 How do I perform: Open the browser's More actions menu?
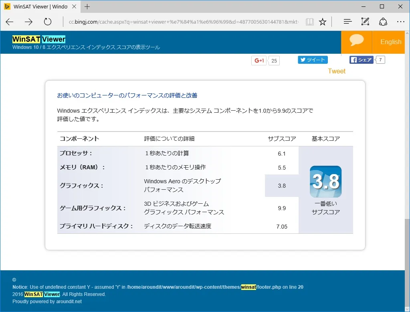pos(401,22)
